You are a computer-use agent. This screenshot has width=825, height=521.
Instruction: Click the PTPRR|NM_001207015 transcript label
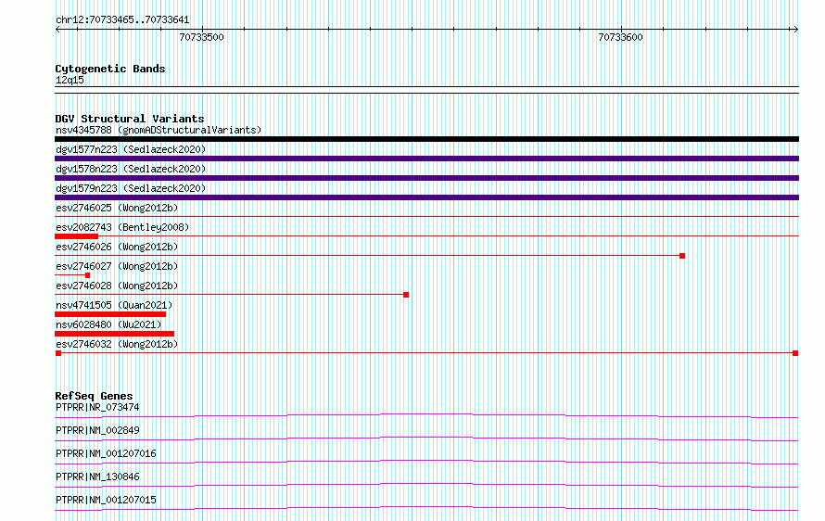[106, 500]
